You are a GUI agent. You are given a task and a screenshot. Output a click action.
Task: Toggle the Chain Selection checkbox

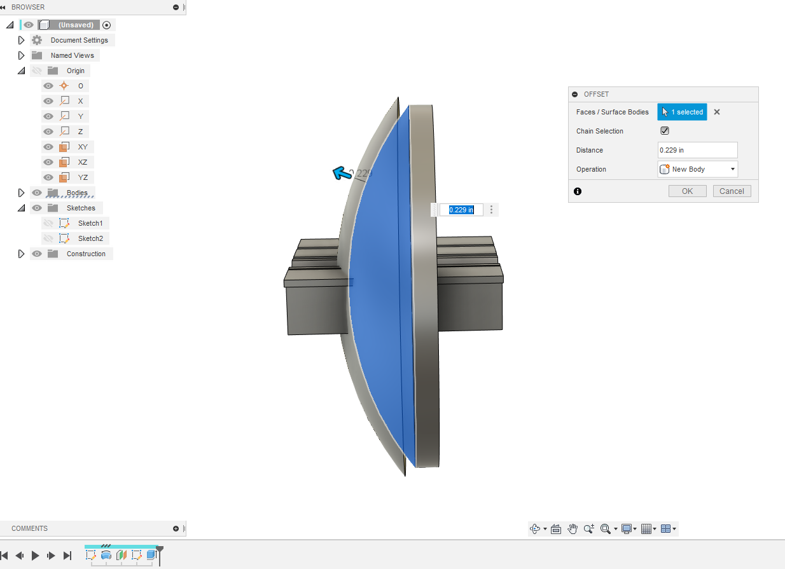click(664, 130)
